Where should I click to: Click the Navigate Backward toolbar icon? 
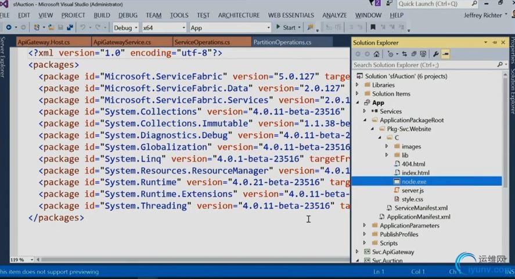click(9, 28)
